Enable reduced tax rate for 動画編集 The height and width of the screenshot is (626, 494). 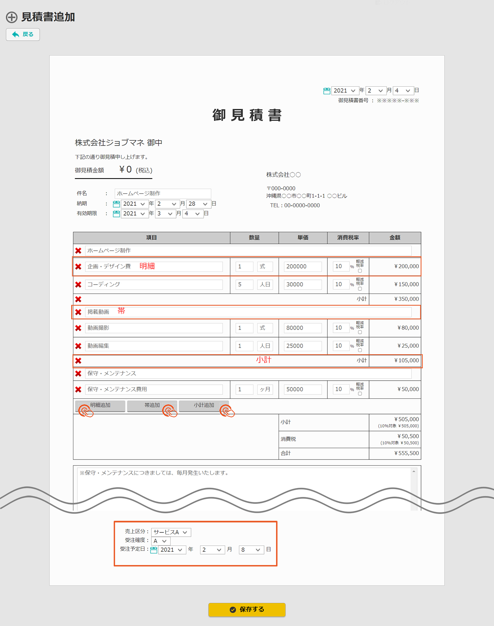(x=360, y=350)
